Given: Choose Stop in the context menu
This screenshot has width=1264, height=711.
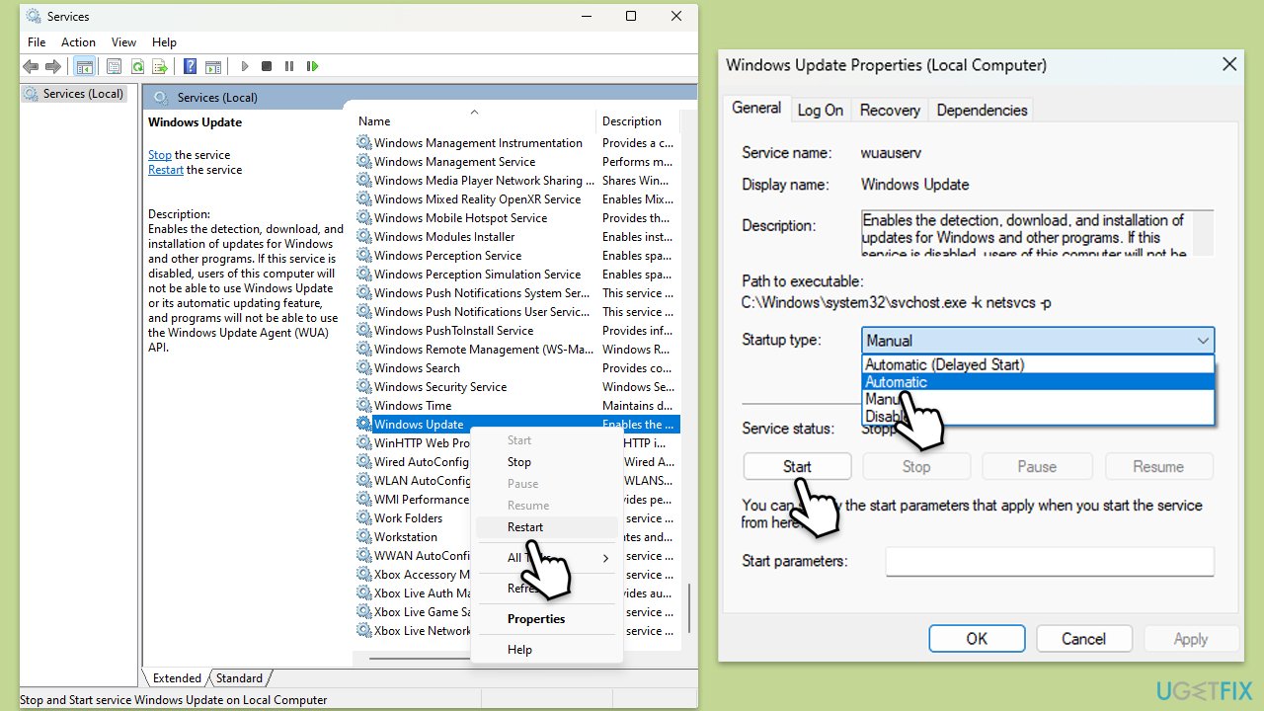Looking at the screenshot, I should pos(546,462).
